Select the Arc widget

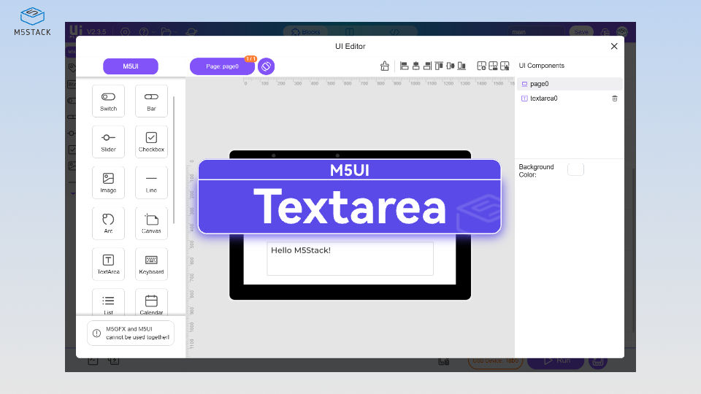(108, 223)
